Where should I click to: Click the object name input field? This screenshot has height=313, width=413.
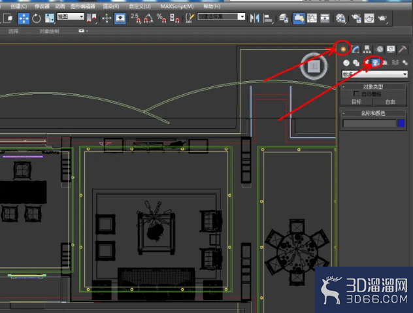[x=369, y=124]
